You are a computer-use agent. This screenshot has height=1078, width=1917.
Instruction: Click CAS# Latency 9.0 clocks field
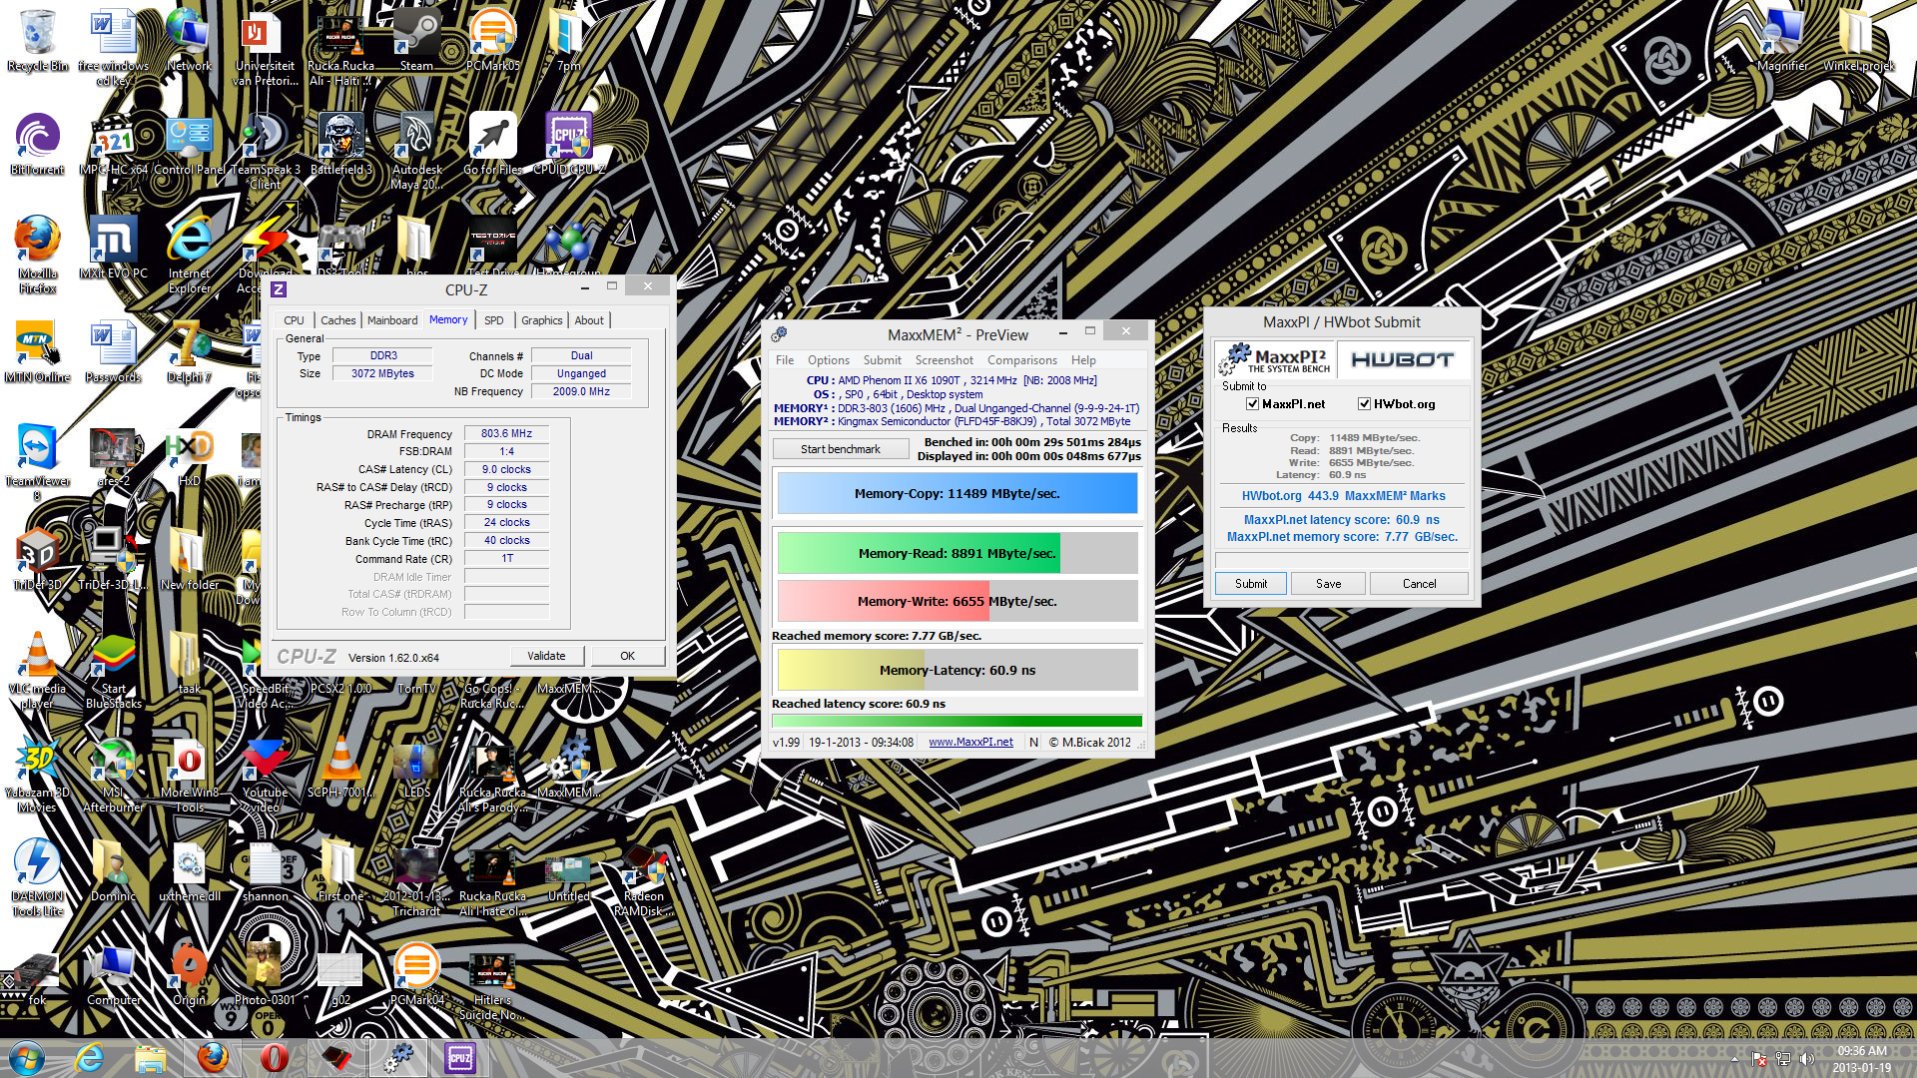506,469
